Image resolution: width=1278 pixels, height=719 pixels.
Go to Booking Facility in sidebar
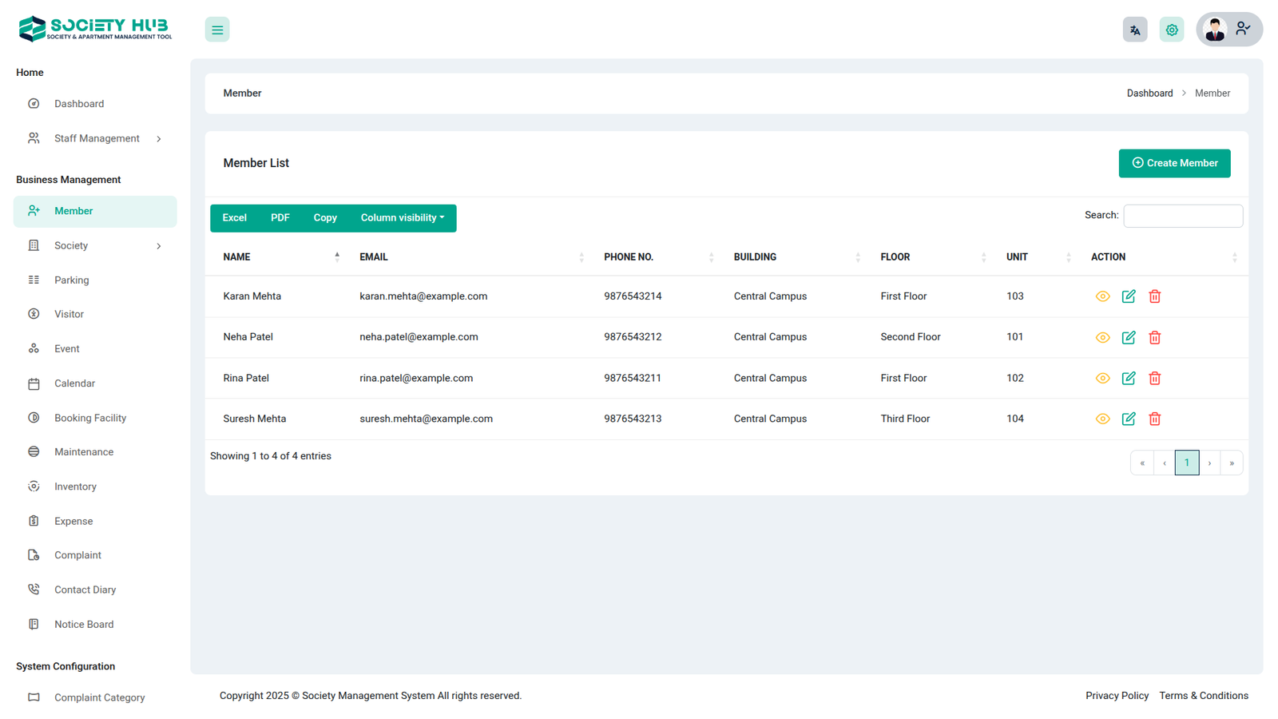click(90, 418)
